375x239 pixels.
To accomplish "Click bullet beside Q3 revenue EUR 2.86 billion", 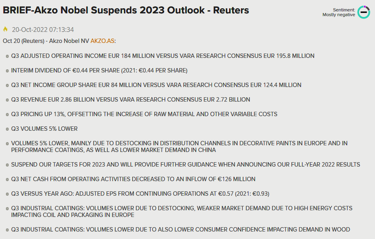I will tap(7, 100).
